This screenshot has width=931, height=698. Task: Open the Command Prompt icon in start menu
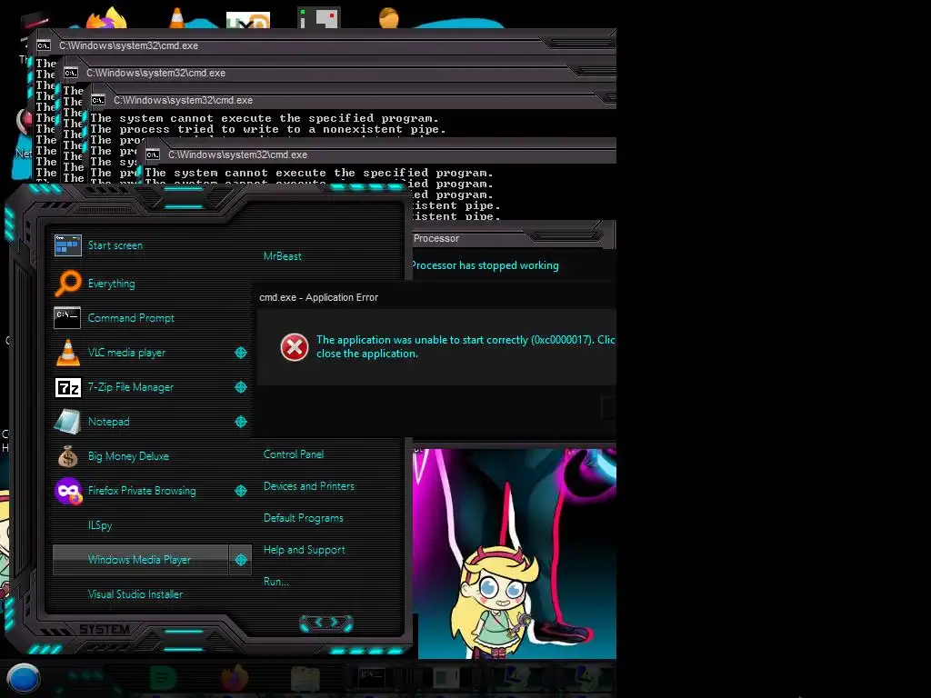click(67, 318)
